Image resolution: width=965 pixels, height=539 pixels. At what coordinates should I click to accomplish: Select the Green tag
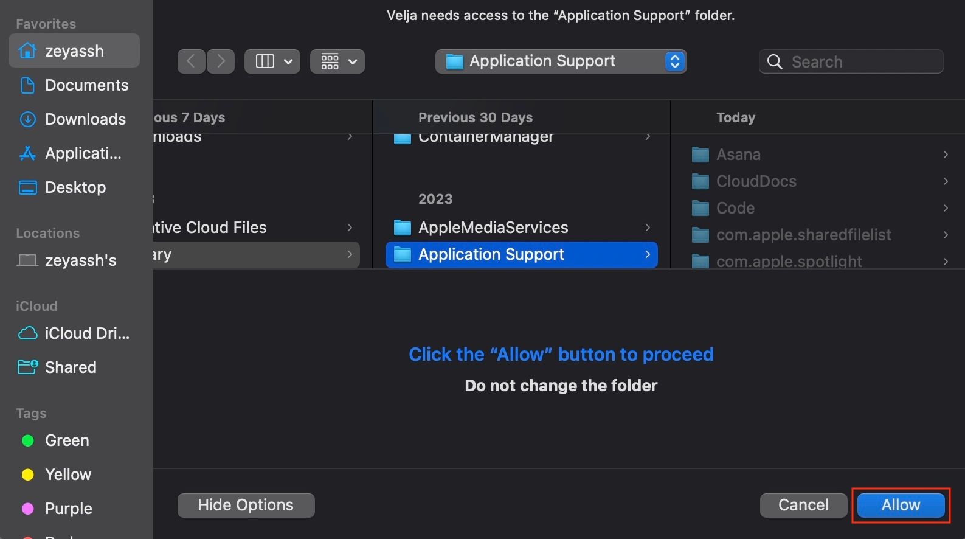[x=67, y=440]
